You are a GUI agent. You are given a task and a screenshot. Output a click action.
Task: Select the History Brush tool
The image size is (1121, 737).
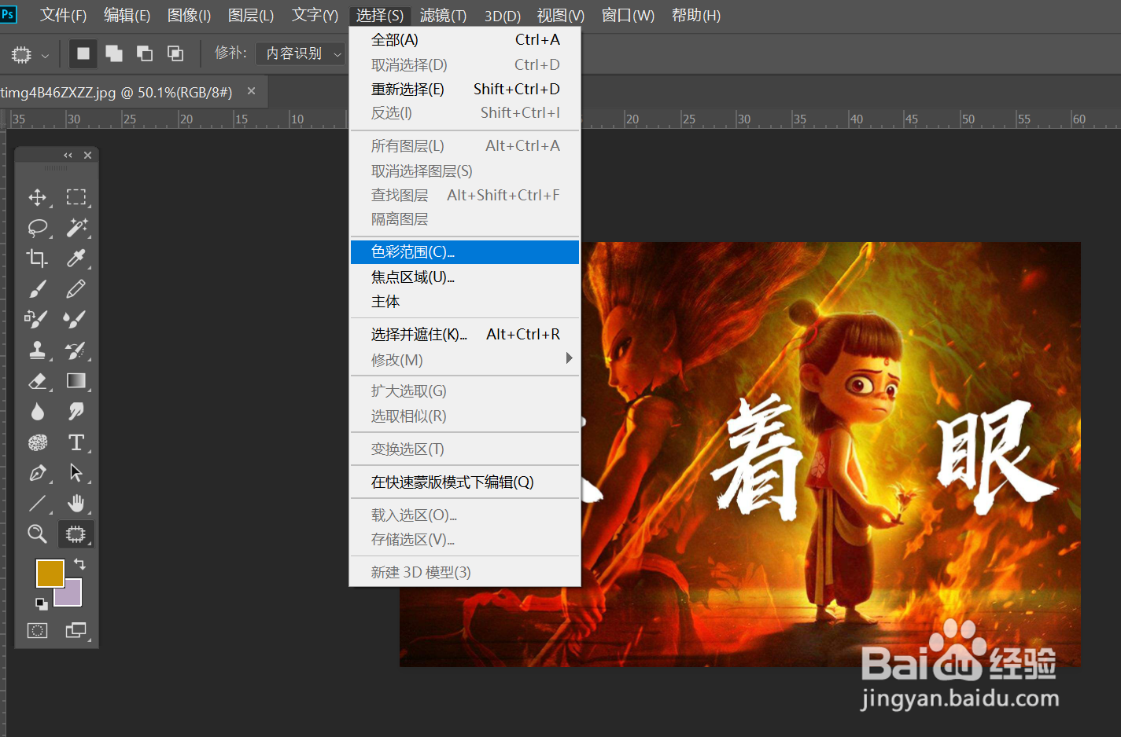76,350
